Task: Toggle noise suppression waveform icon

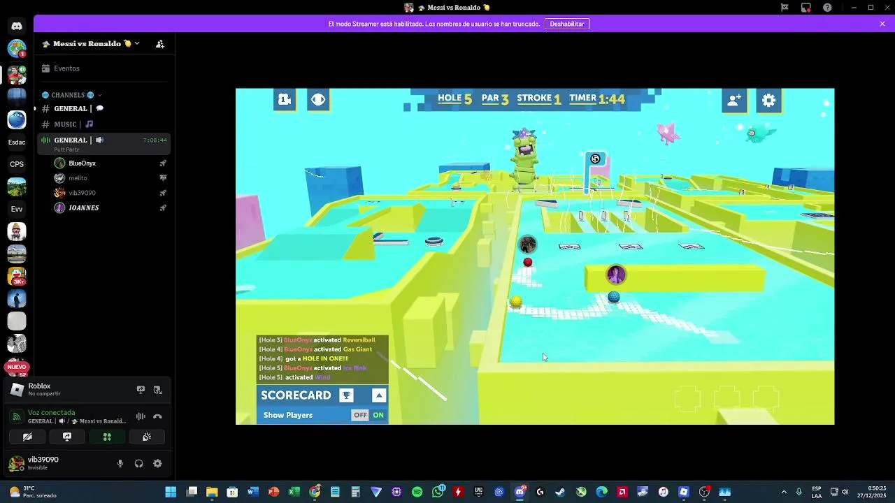Action: pyautogui.click(x=141, y=416)
